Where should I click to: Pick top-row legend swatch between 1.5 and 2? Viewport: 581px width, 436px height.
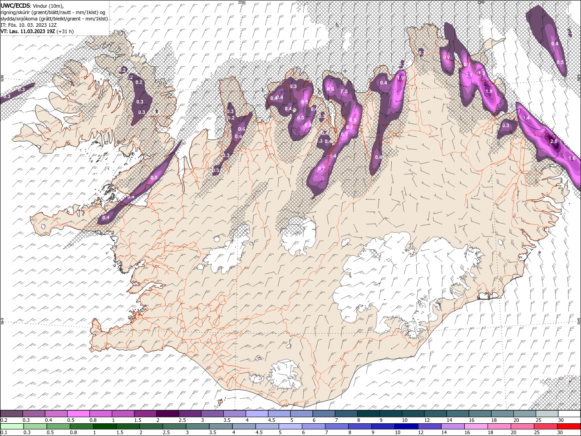[x=145, y=414]
